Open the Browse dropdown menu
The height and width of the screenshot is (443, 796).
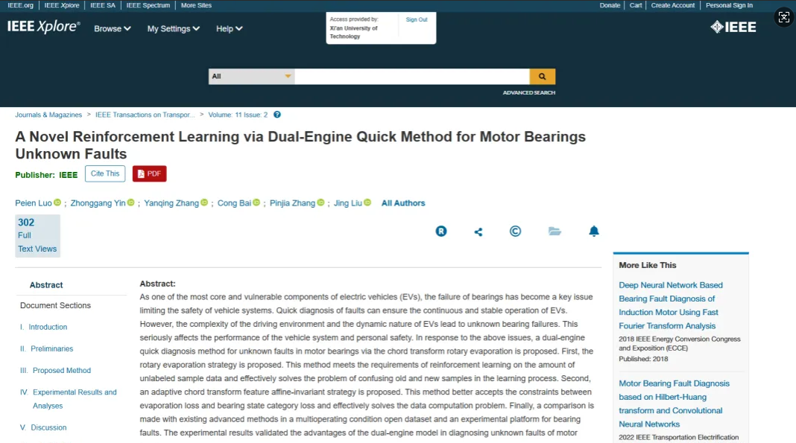(x=113, y=28)
